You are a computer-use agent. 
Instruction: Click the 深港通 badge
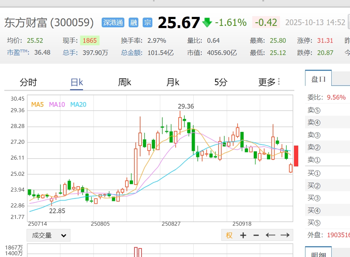(113, 23)
